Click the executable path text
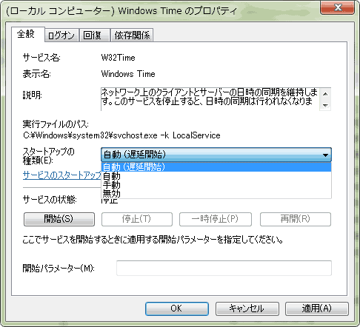 [x=121, y=135]
